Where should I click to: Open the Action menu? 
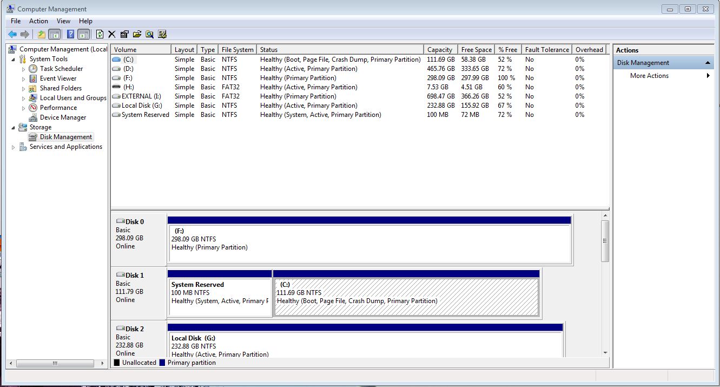[38, 21]
